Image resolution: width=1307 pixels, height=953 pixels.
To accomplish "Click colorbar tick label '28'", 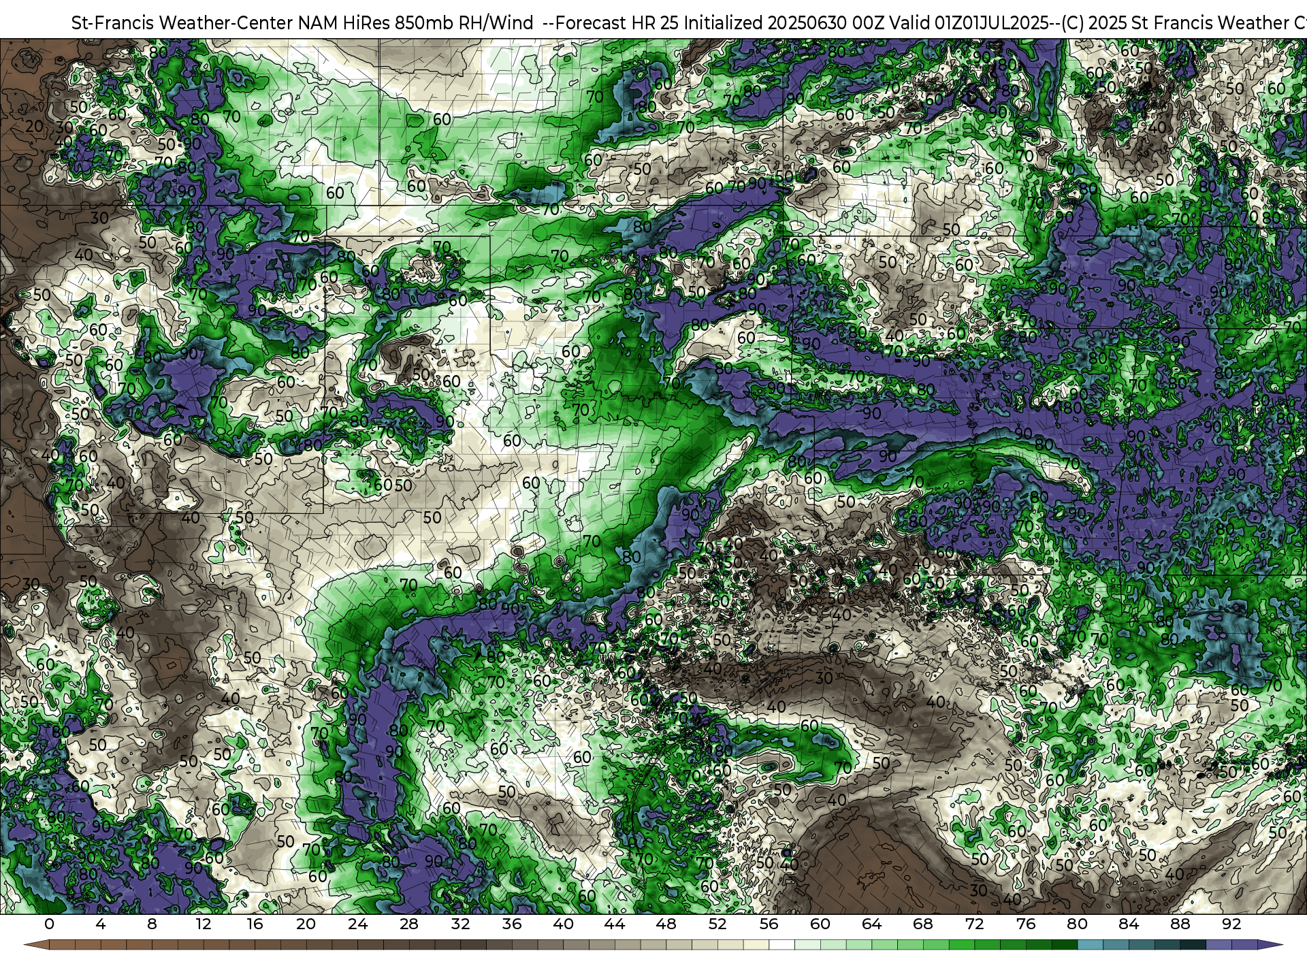I will pyautogui.click(x=408, y=924).
